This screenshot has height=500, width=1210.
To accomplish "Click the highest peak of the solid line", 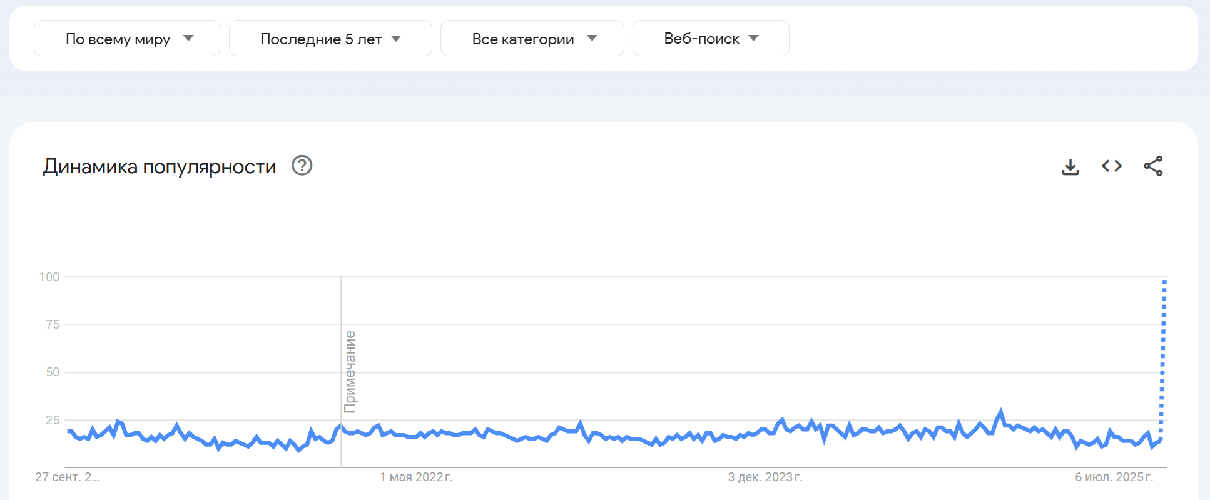I will [1001, 412].
